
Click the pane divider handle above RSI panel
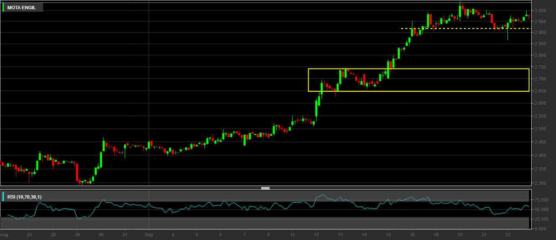(265, 188)
